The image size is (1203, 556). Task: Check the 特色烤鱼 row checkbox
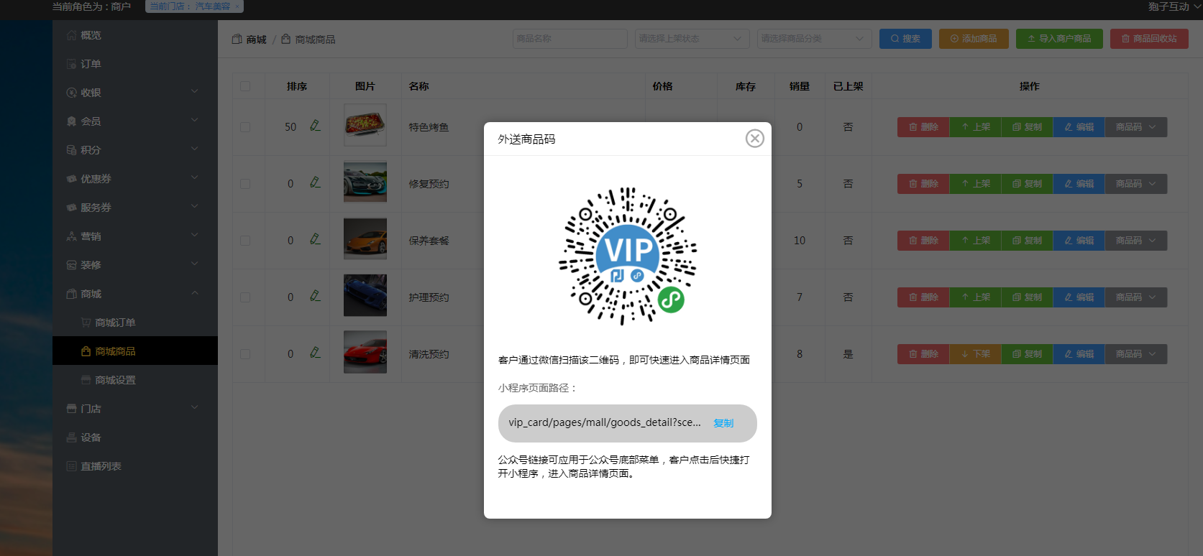point(245,127)
